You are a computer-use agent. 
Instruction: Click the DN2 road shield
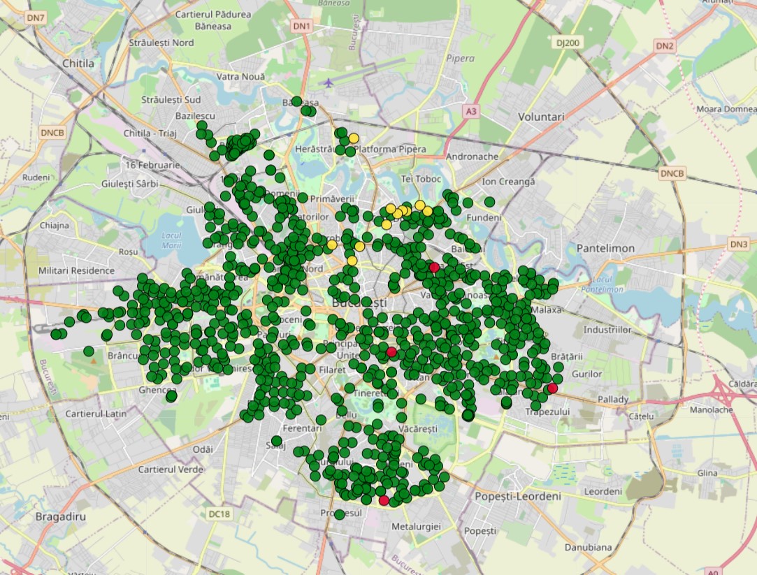(x=665, y=46)
